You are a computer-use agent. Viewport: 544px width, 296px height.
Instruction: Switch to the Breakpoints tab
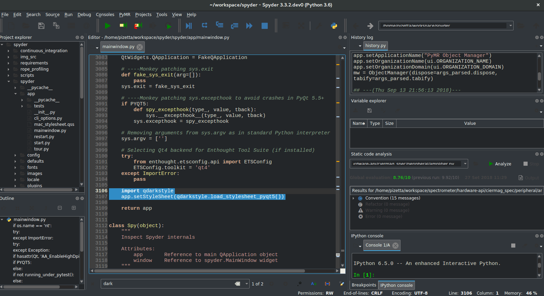(364, 285)
